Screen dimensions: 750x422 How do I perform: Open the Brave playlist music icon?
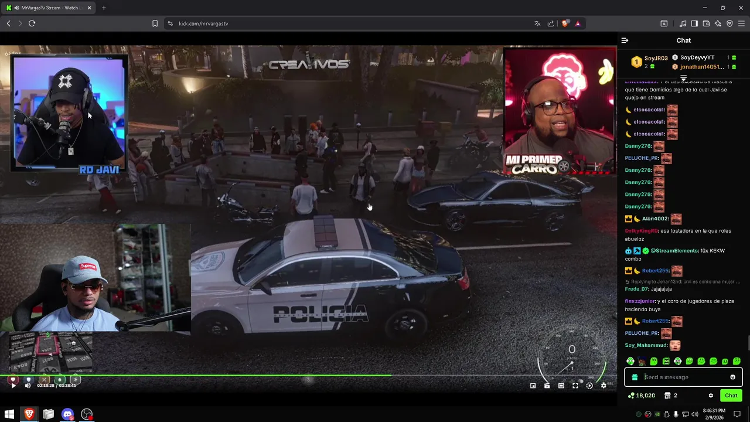[x=683, y=23]
